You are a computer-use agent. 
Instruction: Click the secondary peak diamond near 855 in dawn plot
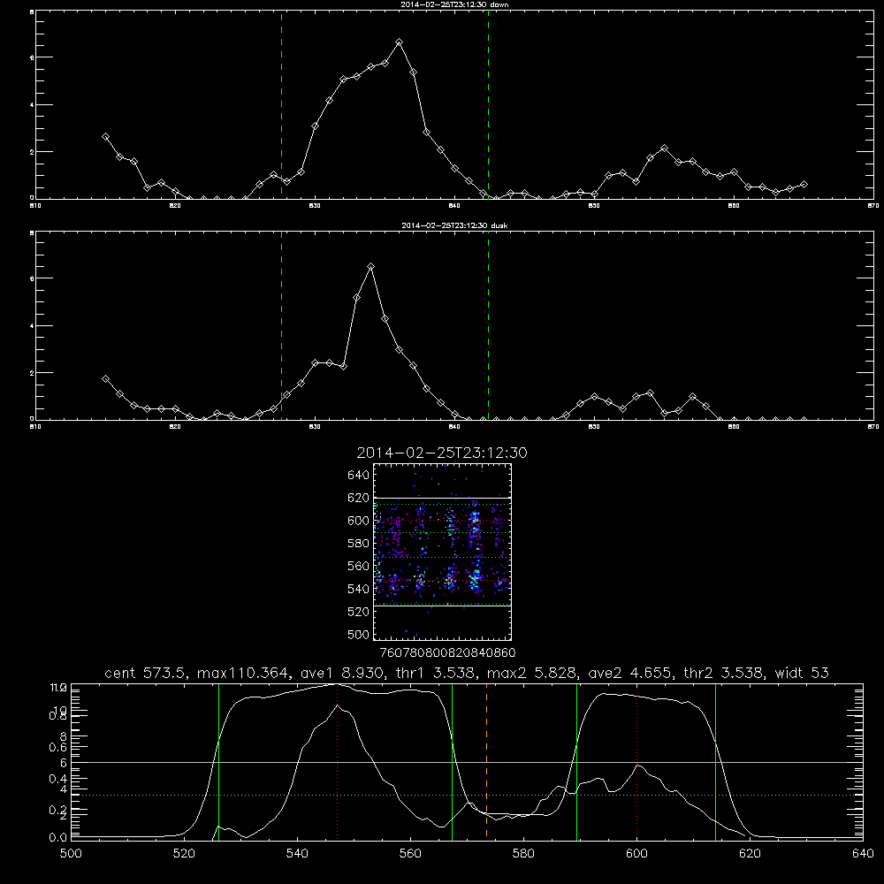click(664, 149)
